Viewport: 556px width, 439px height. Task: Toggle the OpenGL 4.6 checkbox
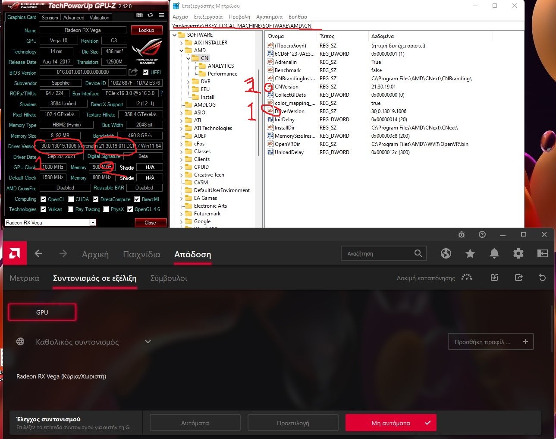[x=130, y=209]
